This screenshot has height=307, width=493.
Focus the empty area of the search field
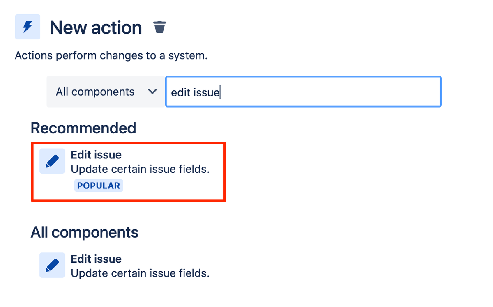[329, 92]
